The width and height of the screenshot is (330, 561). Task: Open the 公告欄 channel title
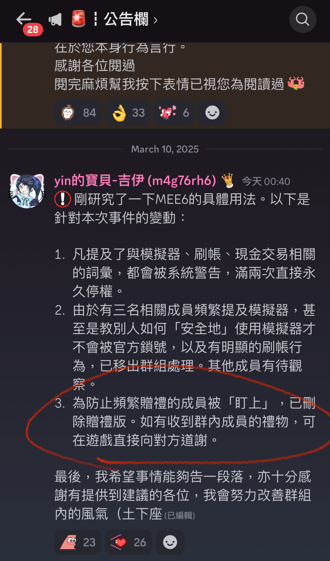[126, 19]
